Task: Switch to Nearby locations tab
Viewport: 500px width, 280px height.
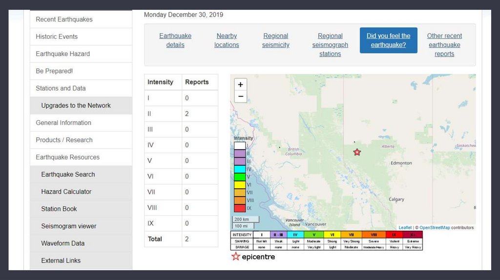Action: (x=227, y=40)
